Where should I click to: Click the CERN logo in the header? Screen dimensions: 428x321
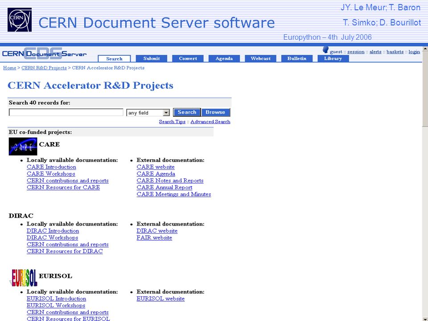pyautogui.click(x=20, y=20)
